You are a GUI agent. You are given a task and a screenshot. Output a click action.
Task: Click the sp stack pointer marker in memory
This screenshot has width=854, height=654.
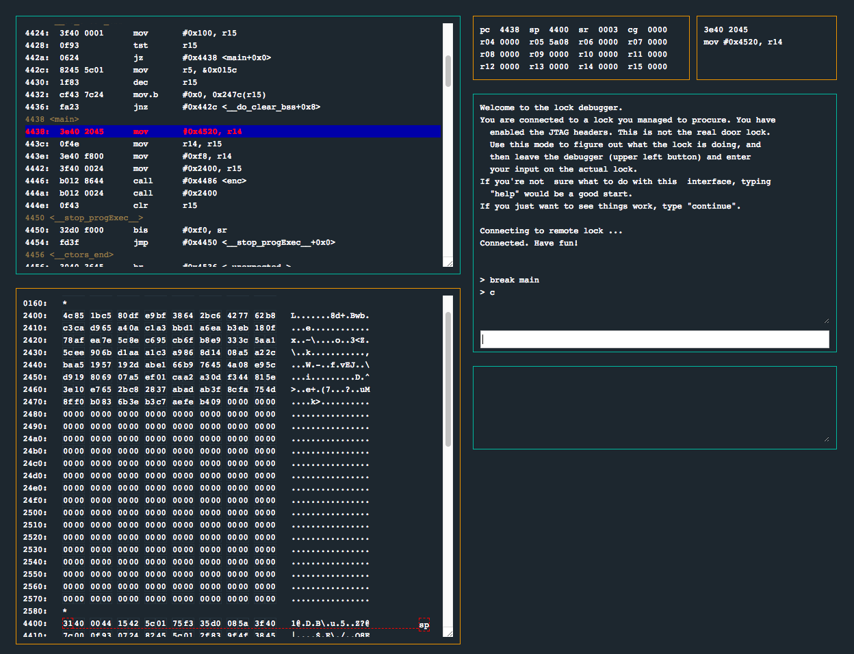424,625
